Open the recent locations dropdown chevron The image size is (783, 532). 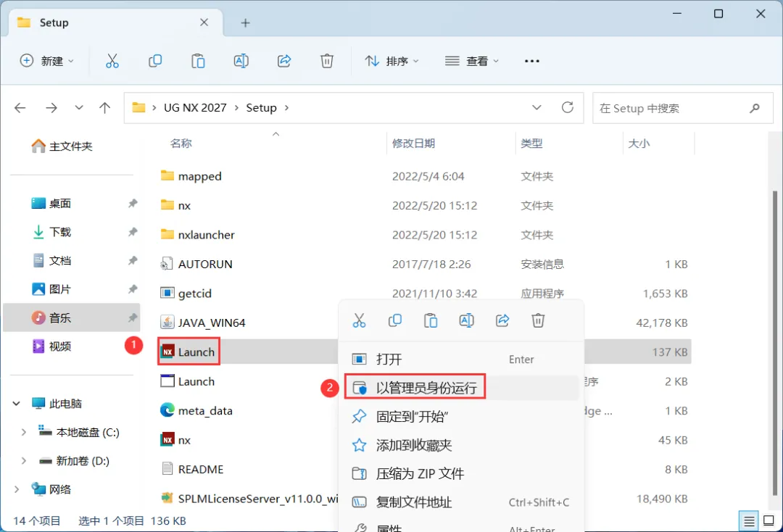(x=79, y=108)
